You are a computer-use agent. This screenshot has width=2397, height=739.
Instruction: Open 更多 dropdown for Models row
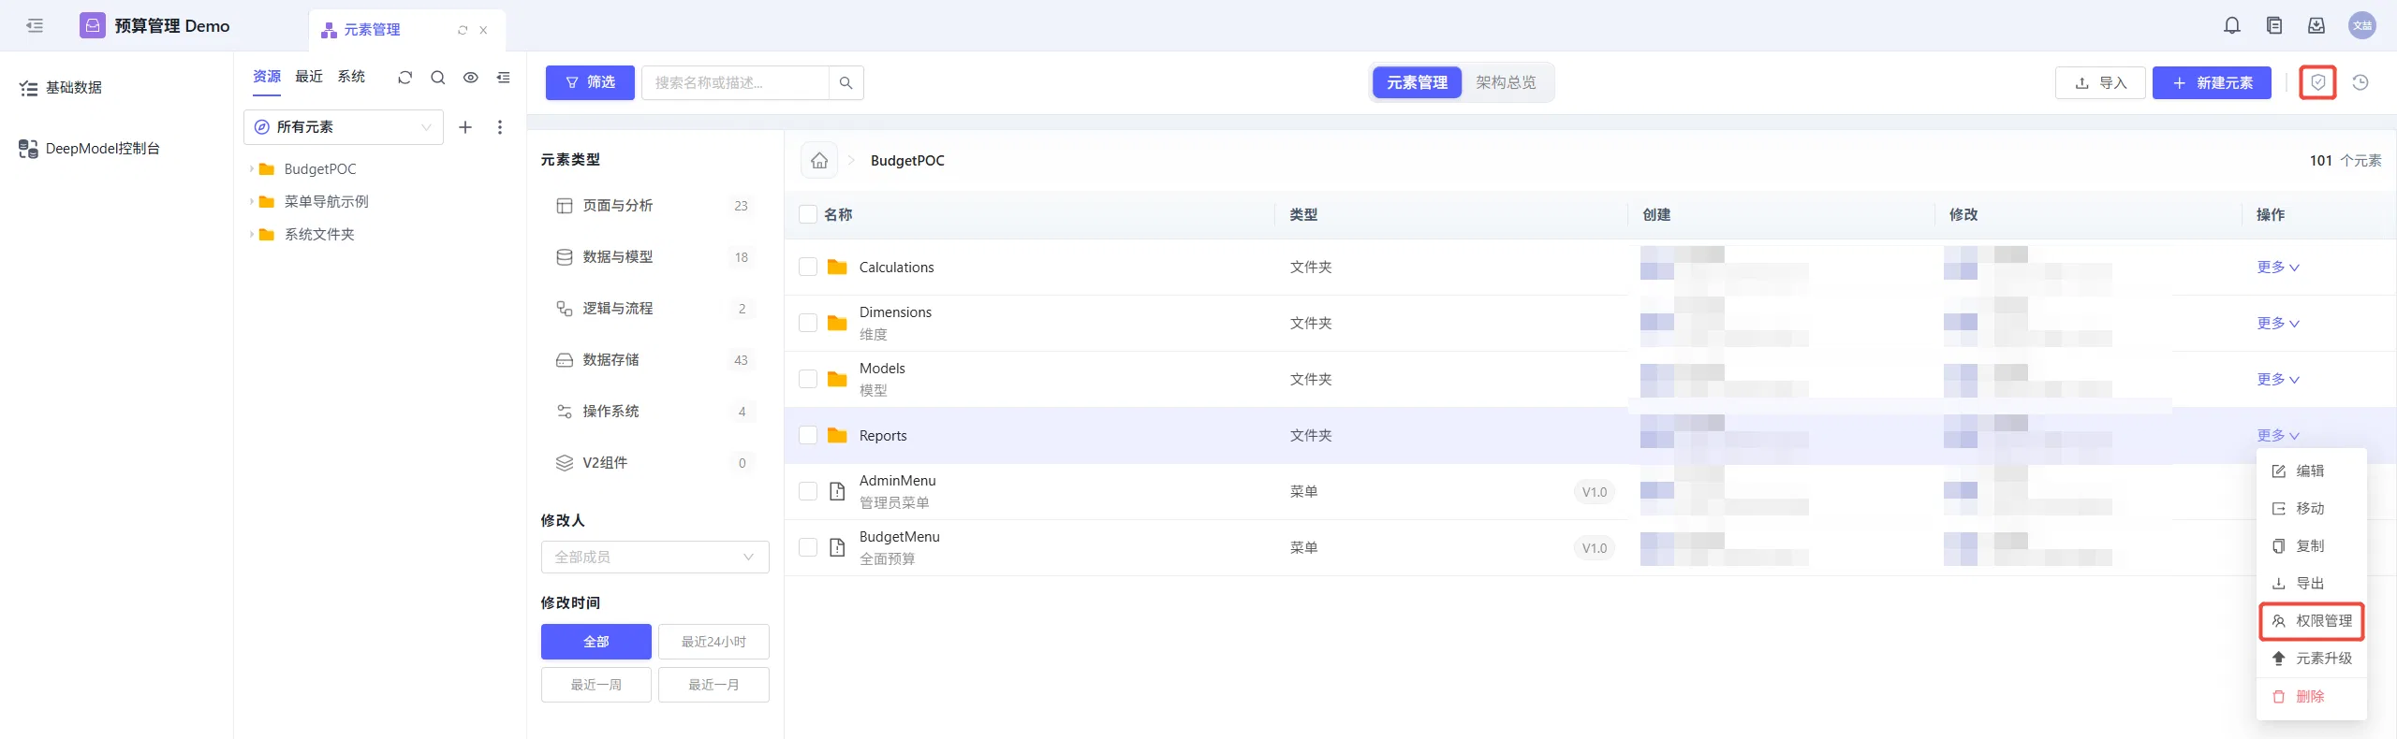(2278, 380)
